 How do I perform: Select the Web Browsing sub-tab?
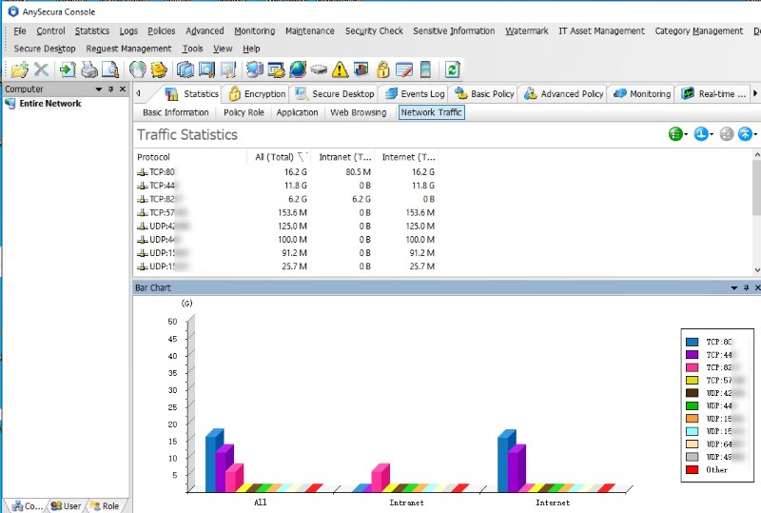[x=358, y=112]
